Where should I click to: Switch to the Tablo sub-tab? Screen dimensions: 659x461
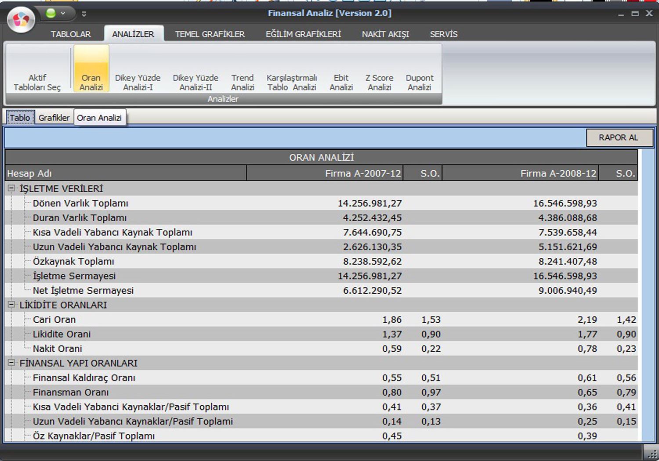tap(20, 118)
